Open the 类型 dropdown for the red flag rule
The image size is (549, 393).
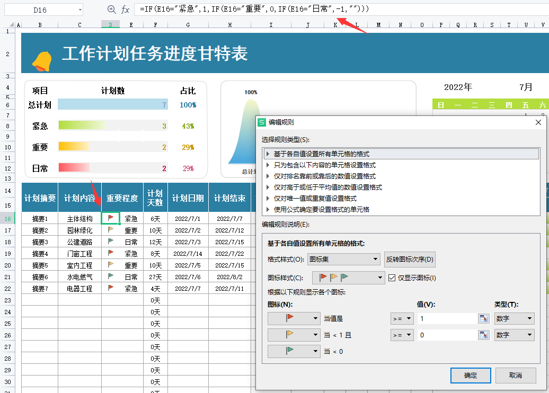click(x=515, y=318)
